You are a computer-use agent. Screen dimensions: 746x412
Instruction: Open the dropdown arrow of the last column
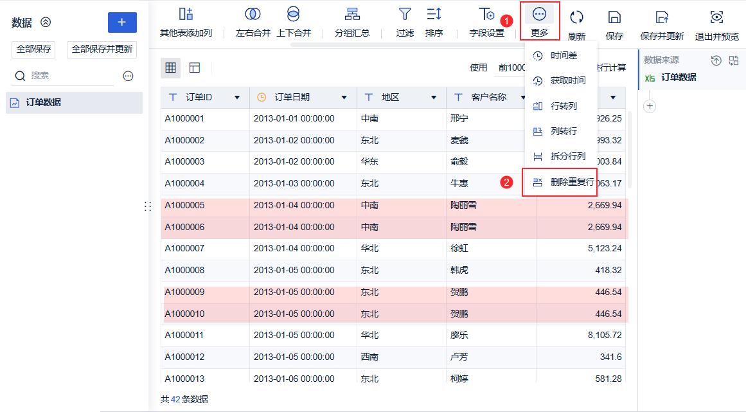[x=613, y=98]
